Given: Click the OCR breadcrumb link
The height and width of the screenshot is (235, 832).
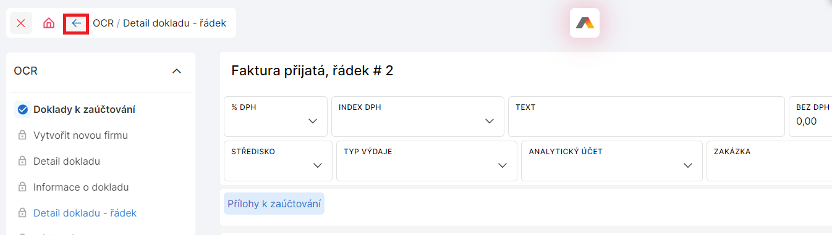Looking at the screenshot, I should (x=103, y=23).
